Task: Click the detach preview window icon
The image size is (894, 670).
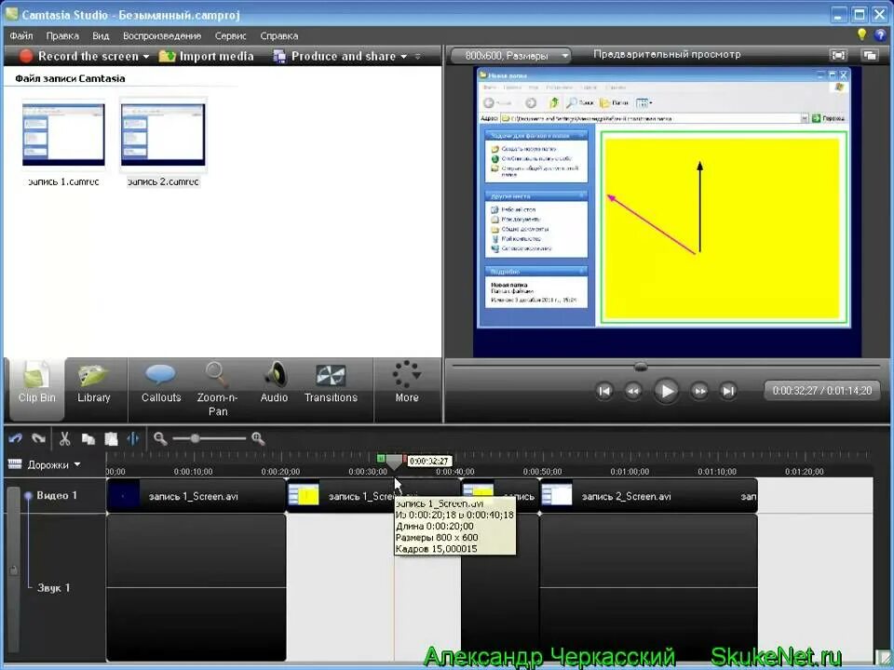Action: 870,55
